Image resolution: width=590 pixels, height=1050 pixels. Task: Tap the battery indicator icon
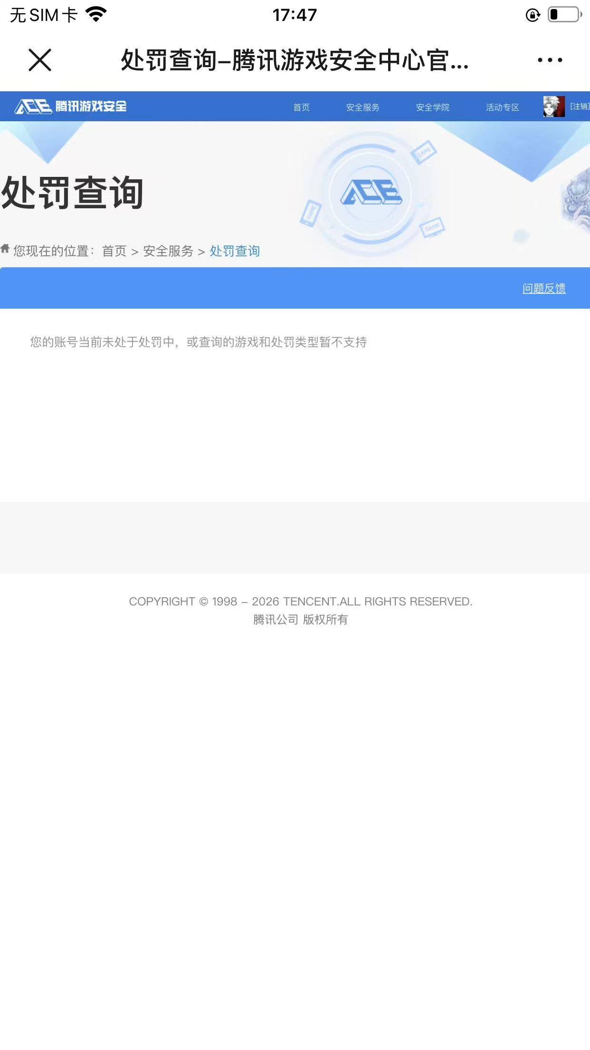[x=565, y=15]
